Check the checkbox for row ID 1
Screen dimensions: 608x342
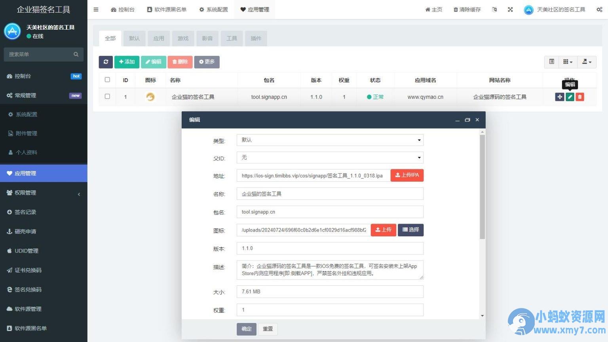coord(107,96)
